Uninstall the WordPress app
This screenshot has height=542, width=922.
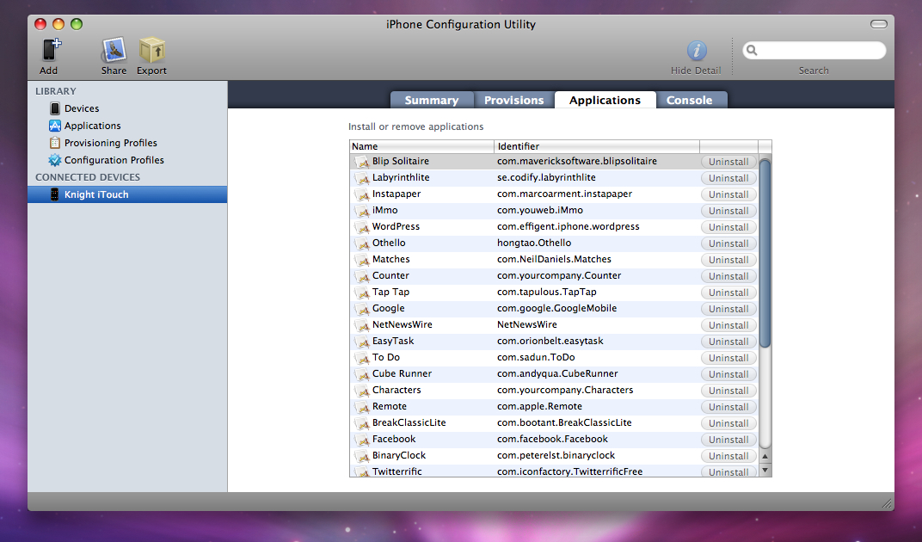[x=728, y=227]
